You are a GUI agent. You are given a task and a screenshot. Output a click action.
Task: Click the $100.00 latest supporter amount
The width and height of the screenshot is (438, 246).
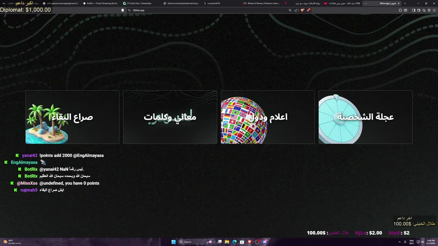point(402,224)
